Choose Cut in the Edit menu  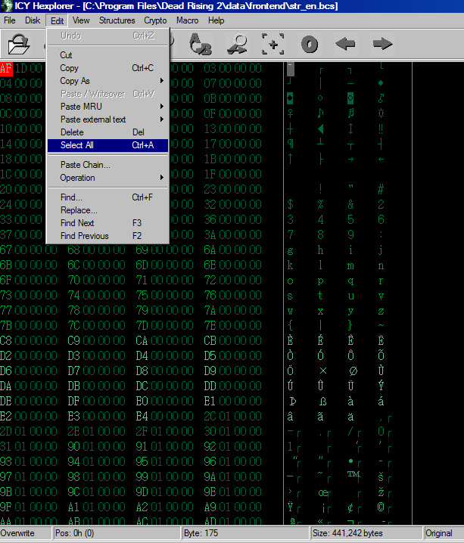[x=107, y=55]
